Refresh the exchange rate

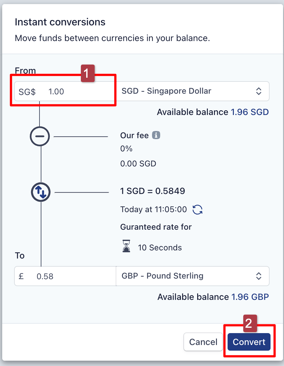[197, 209]
